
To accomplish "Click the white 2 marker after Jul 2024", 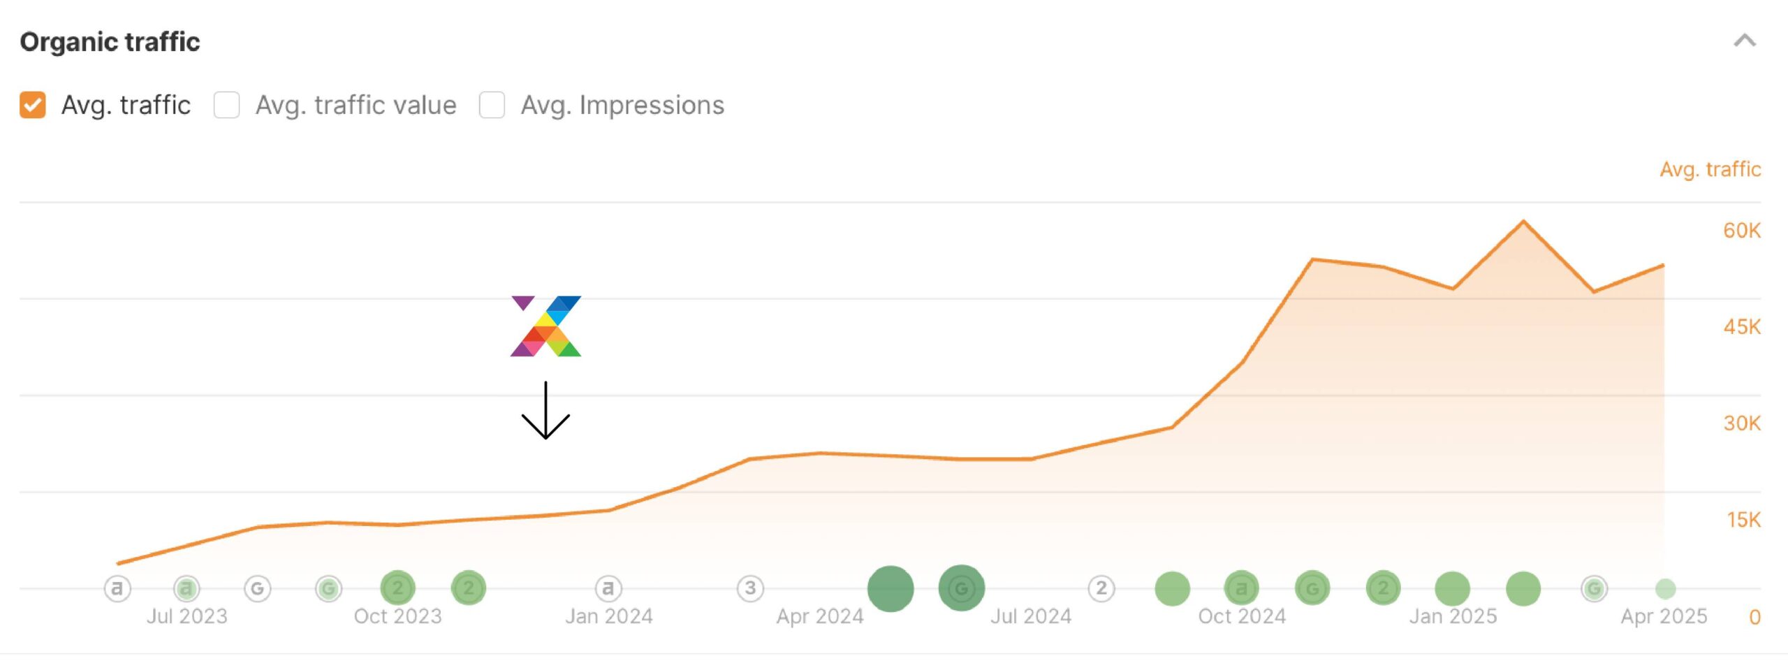I will [x=1101, y=588].
